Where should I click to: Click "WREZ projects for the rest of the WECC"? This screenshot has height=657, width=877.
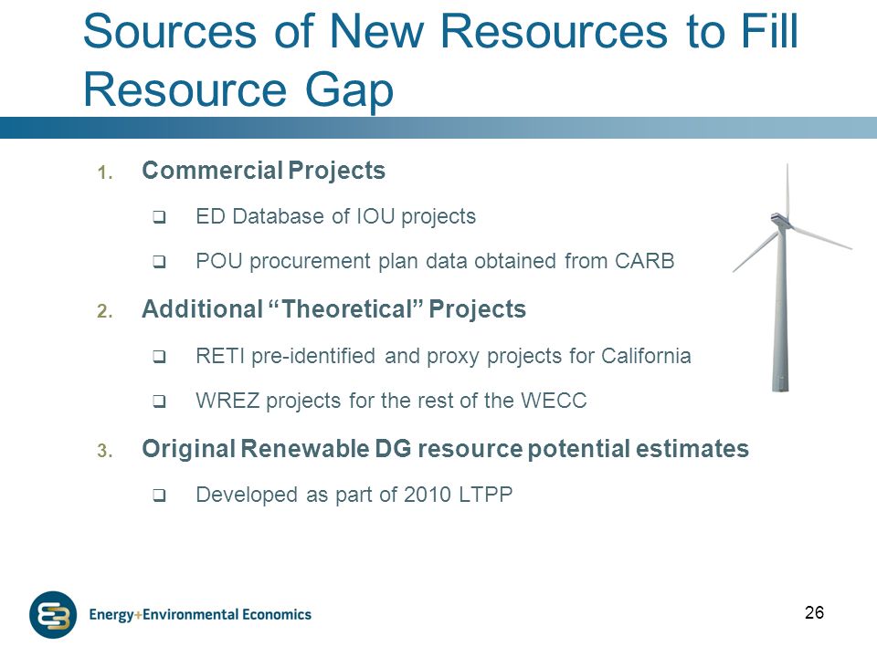[x=391, y=401]
